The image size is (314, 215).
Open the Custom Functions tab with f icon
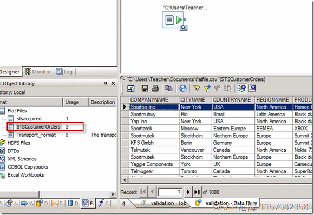coord(104,204)
